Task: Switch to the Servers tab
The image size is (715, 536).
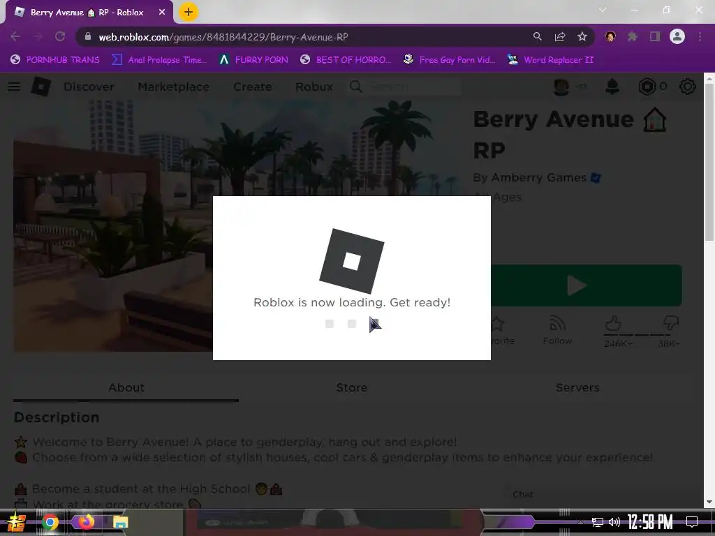Action: click(x=577, y=388)
